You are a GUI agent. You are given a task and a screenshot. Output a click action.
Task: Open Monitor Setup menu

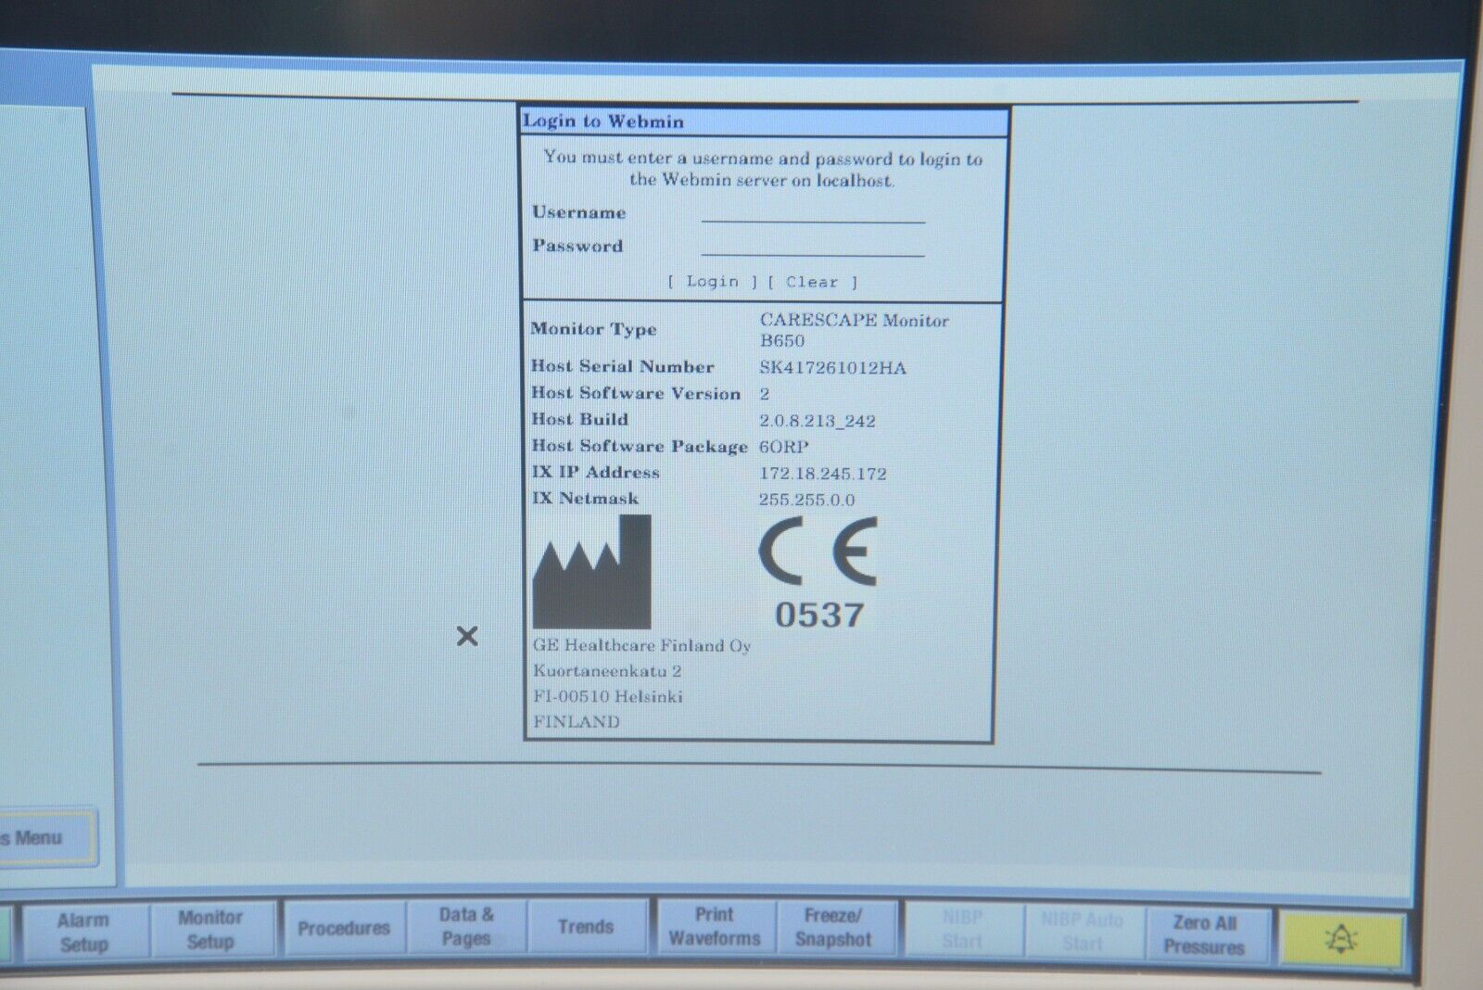point(211,929)
